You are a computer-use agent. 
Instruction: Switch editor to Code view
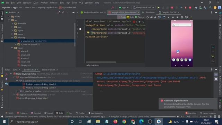[122, 17]
